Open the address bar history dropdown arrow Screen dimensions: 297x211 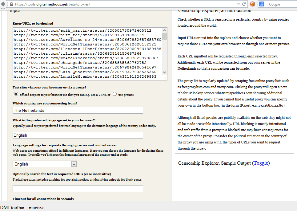(239, 4)
